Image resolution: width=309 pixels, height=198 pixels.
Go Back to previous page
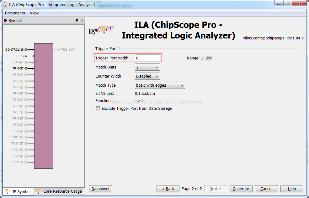click(x=168, y=189)
